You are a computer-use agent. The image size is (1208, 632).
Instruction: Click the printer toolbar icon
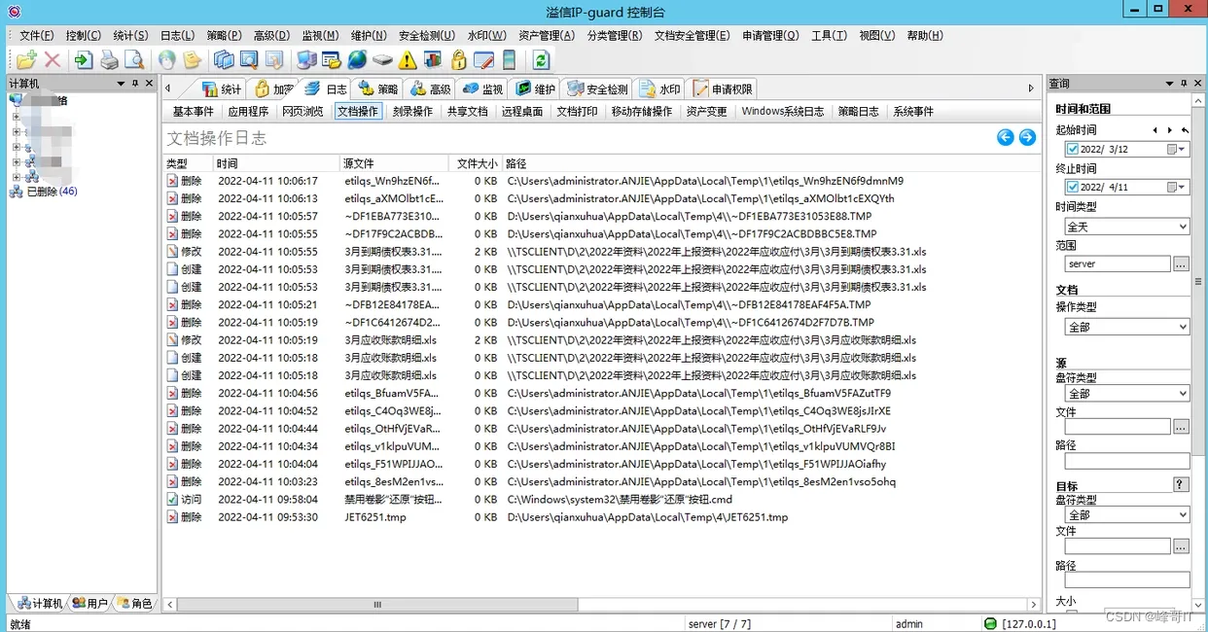(x=109, y=59)
